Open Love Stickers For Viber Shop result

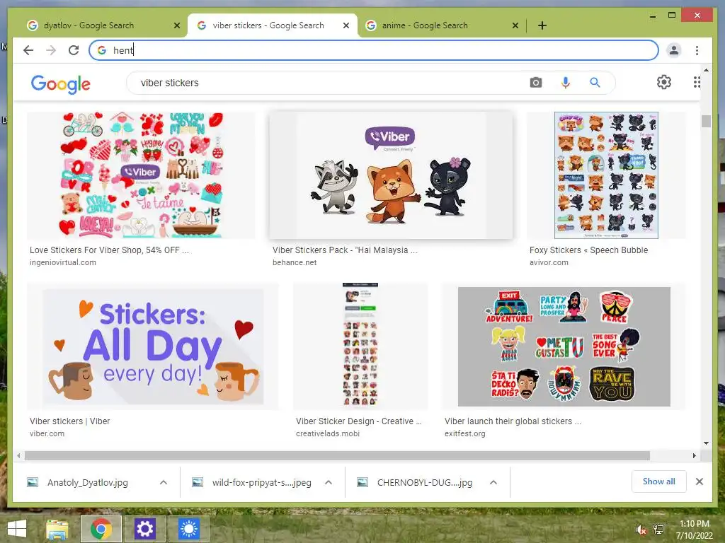coord(109,250)
